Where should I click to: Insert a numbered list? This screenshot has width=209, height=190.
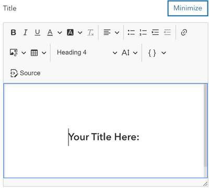point(143,32)
